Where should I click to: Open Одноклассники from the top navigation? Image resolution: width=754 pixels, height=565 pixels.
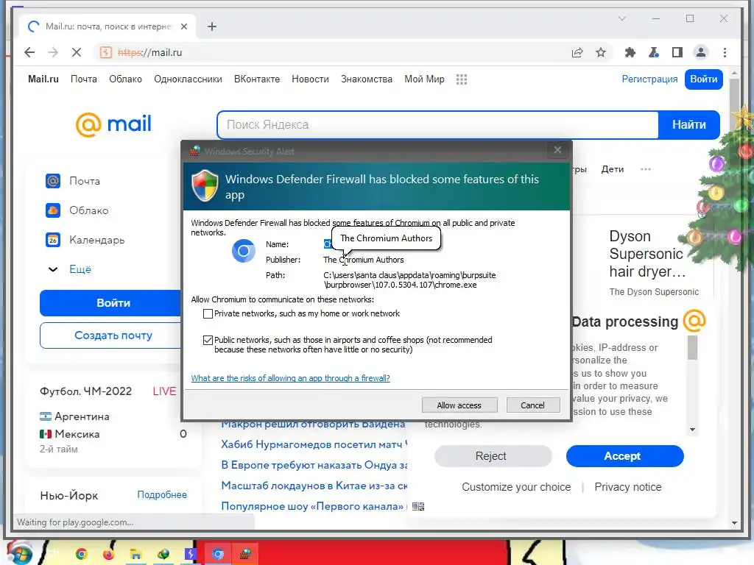coord(188,79)
